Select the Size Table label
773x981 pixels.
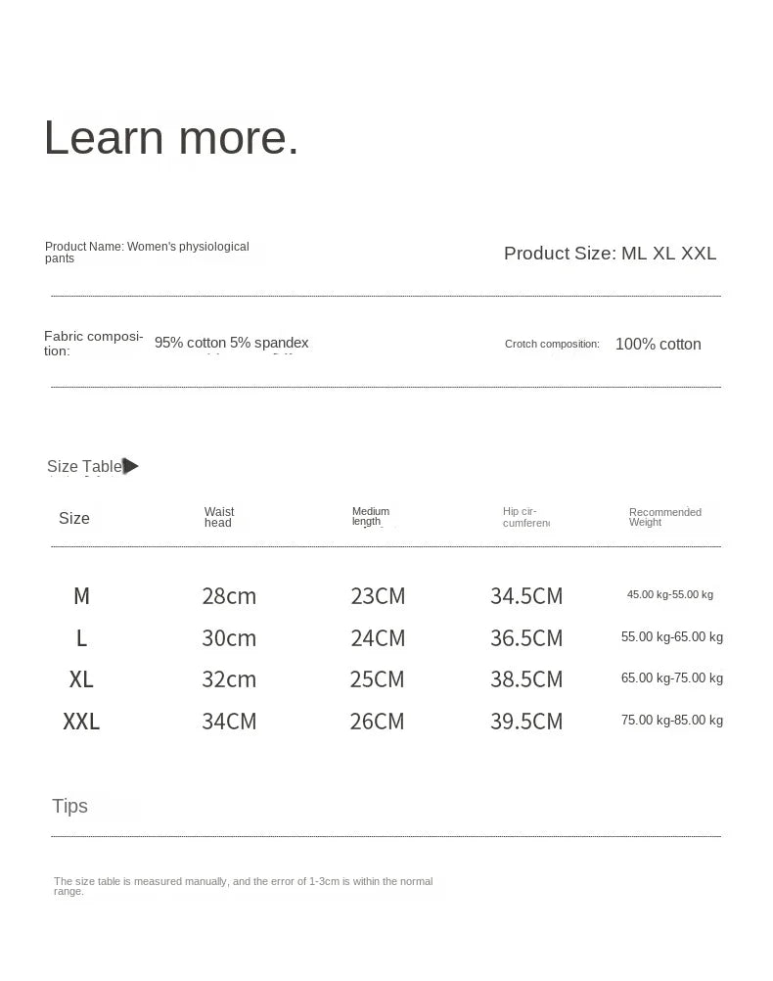[x=84, y=467]
